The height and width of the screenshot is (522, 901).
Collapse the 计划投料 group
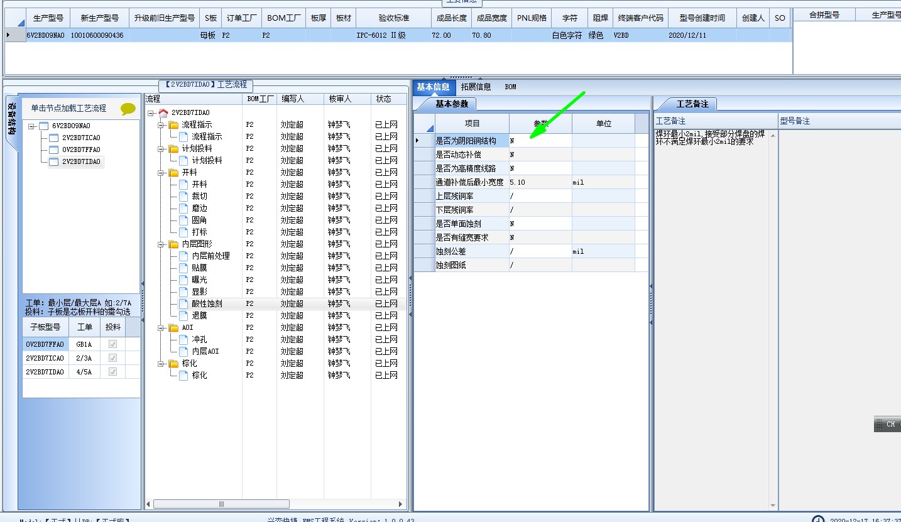click(161, 149)
